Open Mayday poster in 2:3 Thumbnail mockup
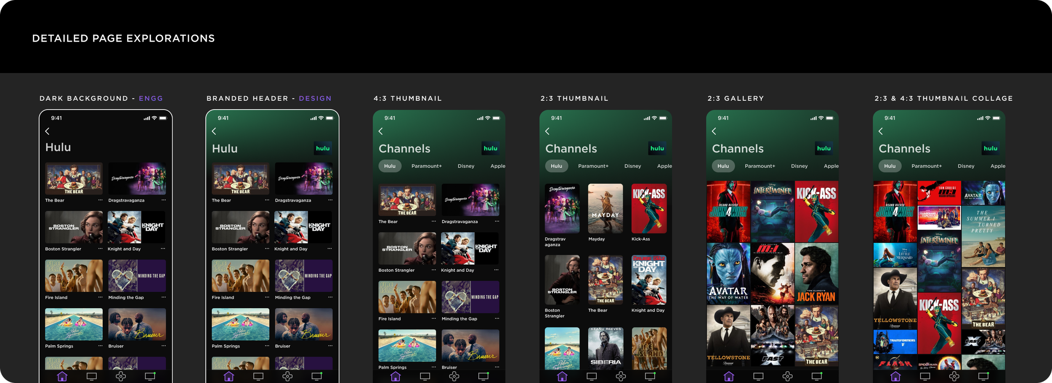This screenshot has height=383, width=1052. pos(605,208)
